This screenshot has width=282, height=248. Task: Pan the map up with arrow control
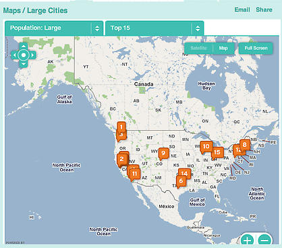pyautogui.click(x=24, y=46)
